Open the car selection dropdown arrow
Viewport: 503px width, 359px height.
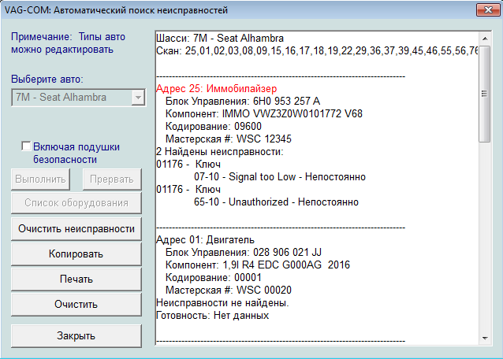[x=138, y=98]
